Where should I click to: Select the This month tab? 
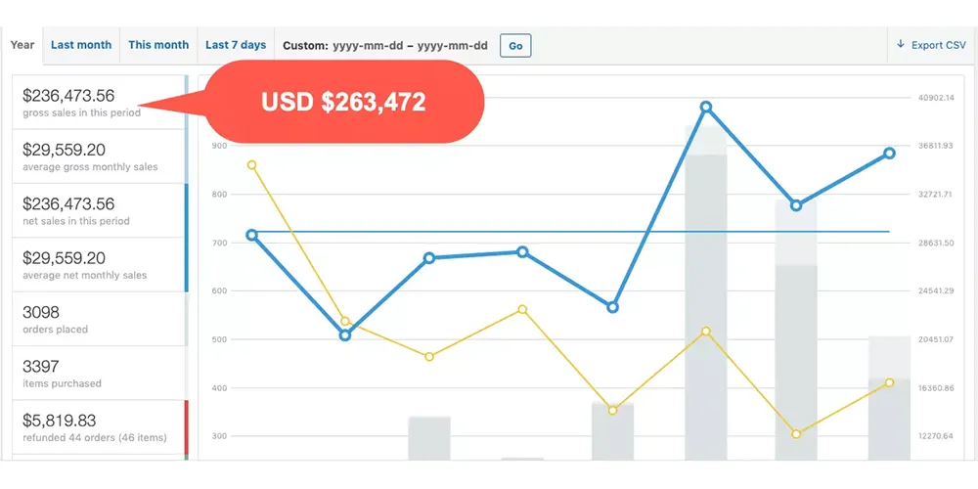158,45
